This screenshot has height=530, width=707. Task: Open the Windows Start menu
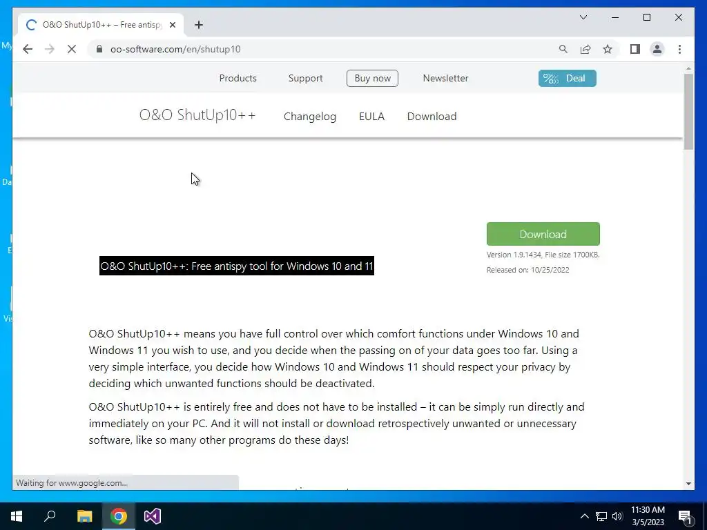click(x=17, y=516)
